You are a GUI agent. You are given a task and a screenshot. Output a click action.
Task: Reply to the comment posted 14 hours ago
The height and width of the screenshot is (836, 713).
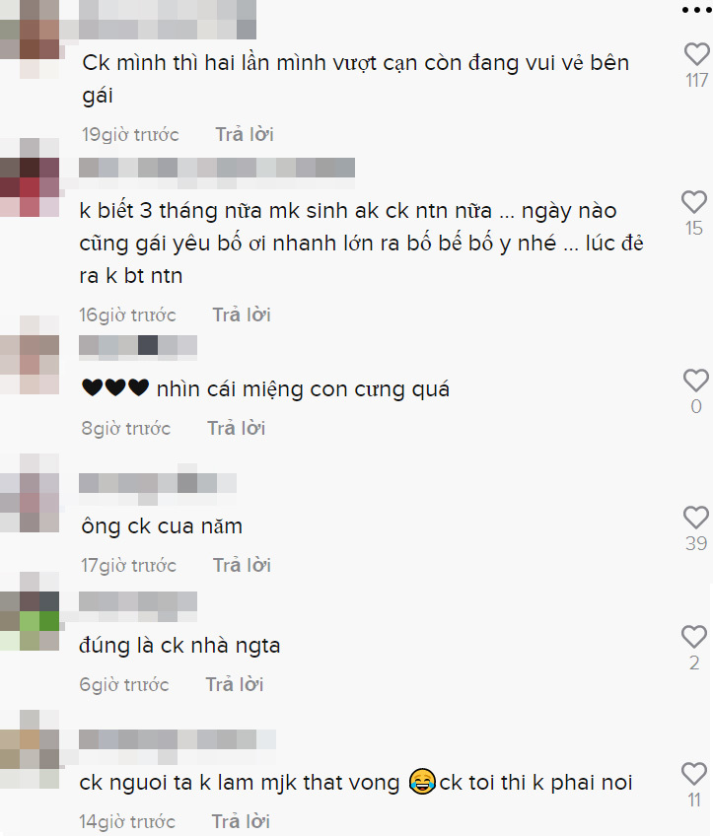241,821
